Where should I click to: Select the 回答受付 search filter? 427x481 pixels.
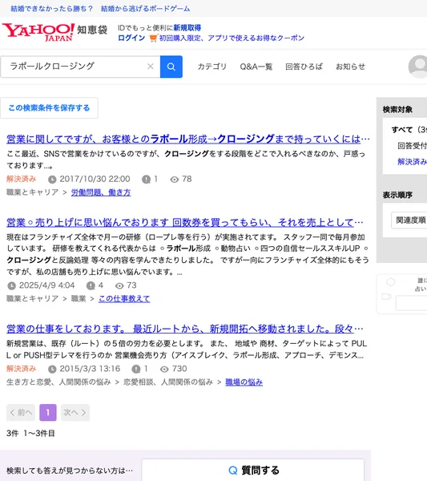tap(412, 146)
